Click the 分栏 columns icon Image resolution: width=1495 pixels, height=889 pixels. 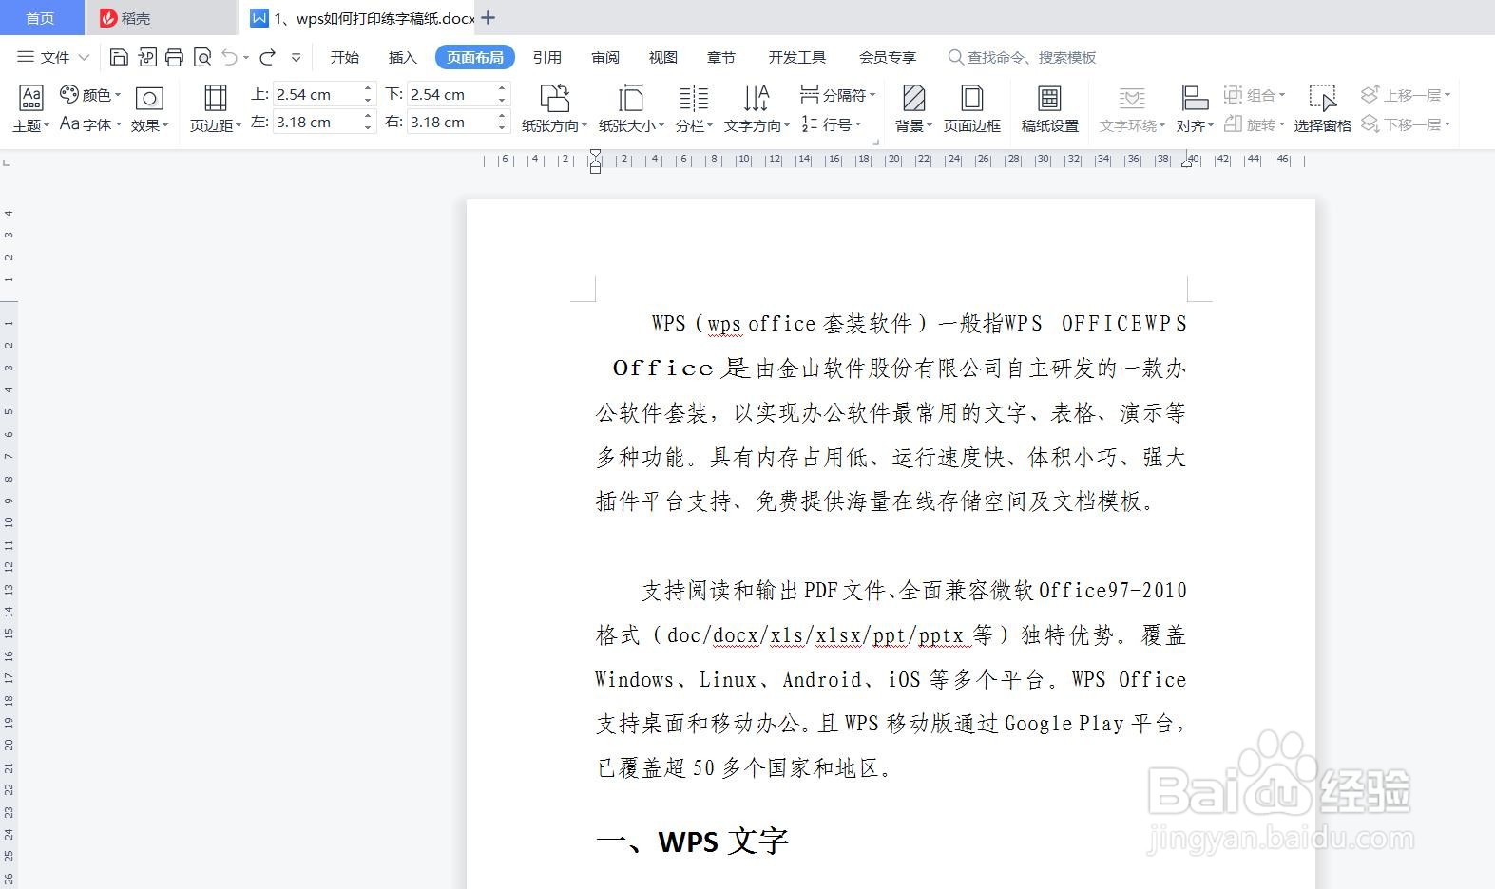(x=694, y=98)
